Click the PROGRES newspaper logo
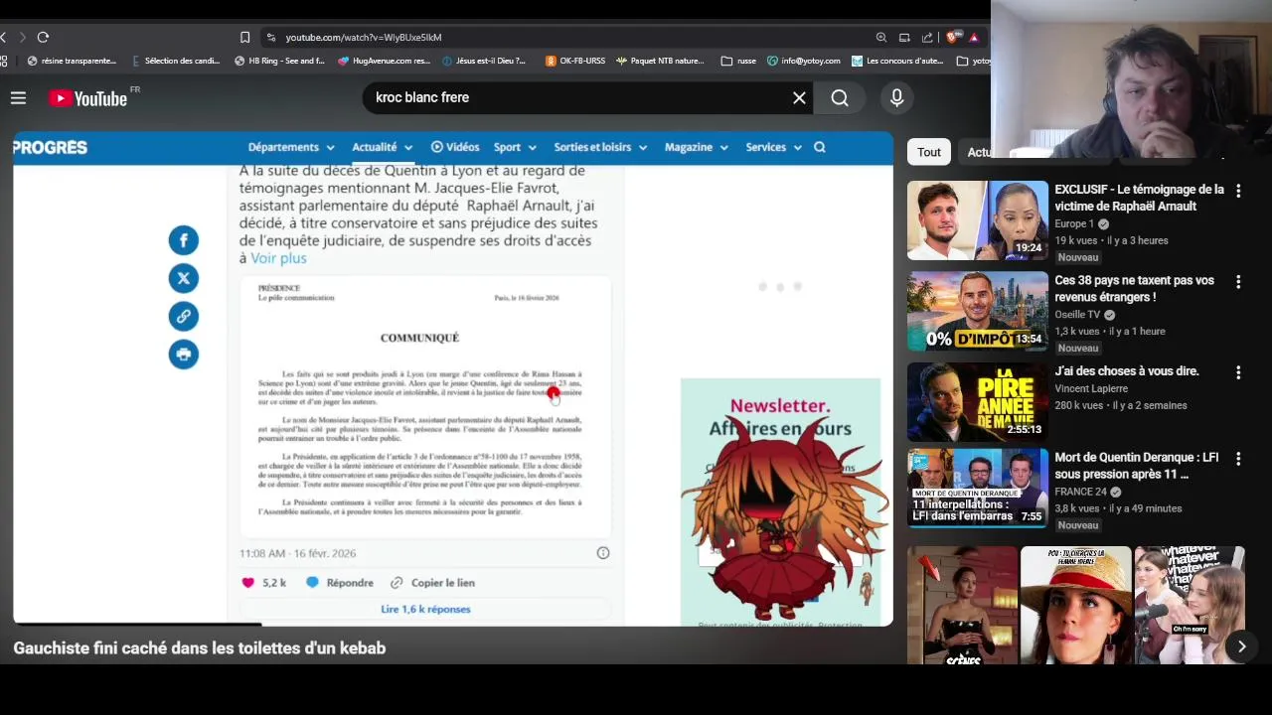The height and width of the screenshot is (715, 1272). tap(50, 147)
